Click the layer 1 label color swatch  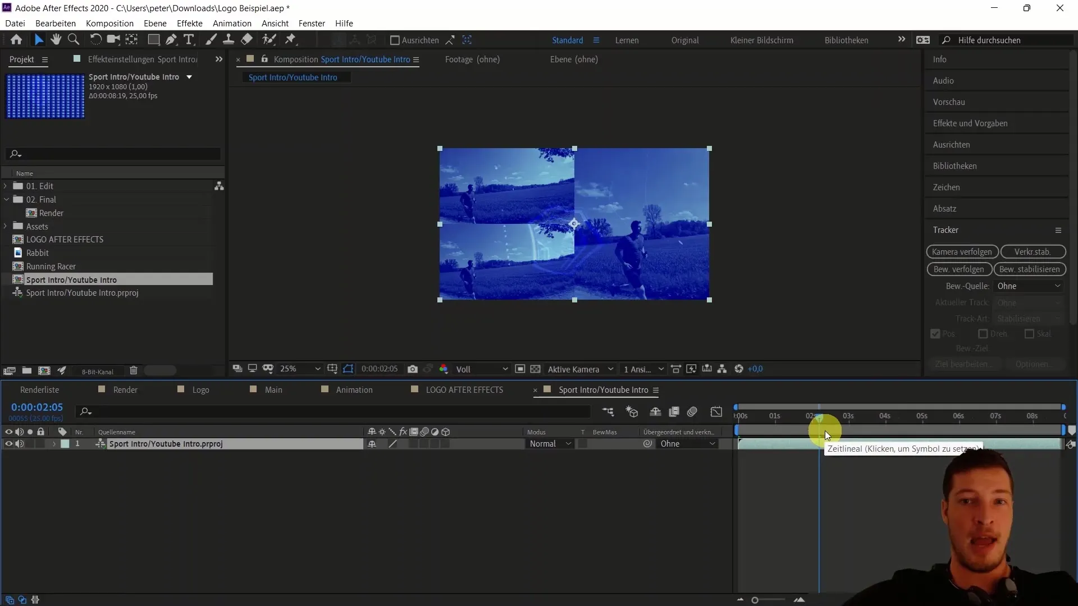65,444
